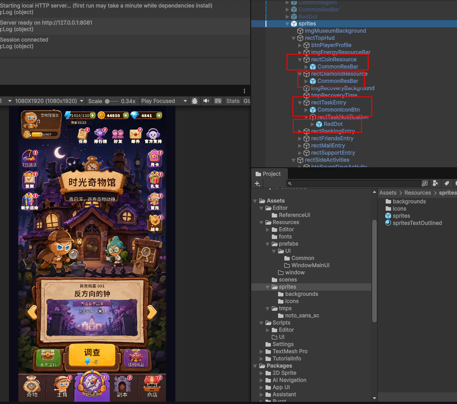
Task: Click the Project panel search field
Action: click(353, 183)
